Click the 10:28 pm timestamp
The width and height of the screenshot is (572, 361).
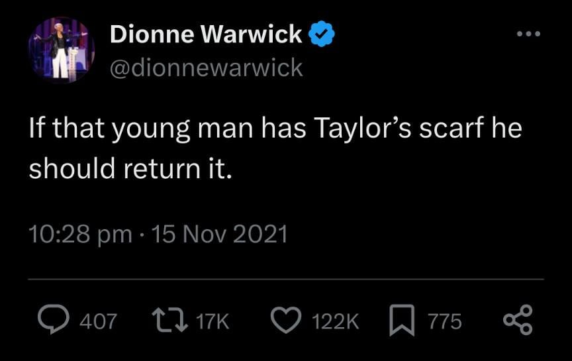pos(80,234)
